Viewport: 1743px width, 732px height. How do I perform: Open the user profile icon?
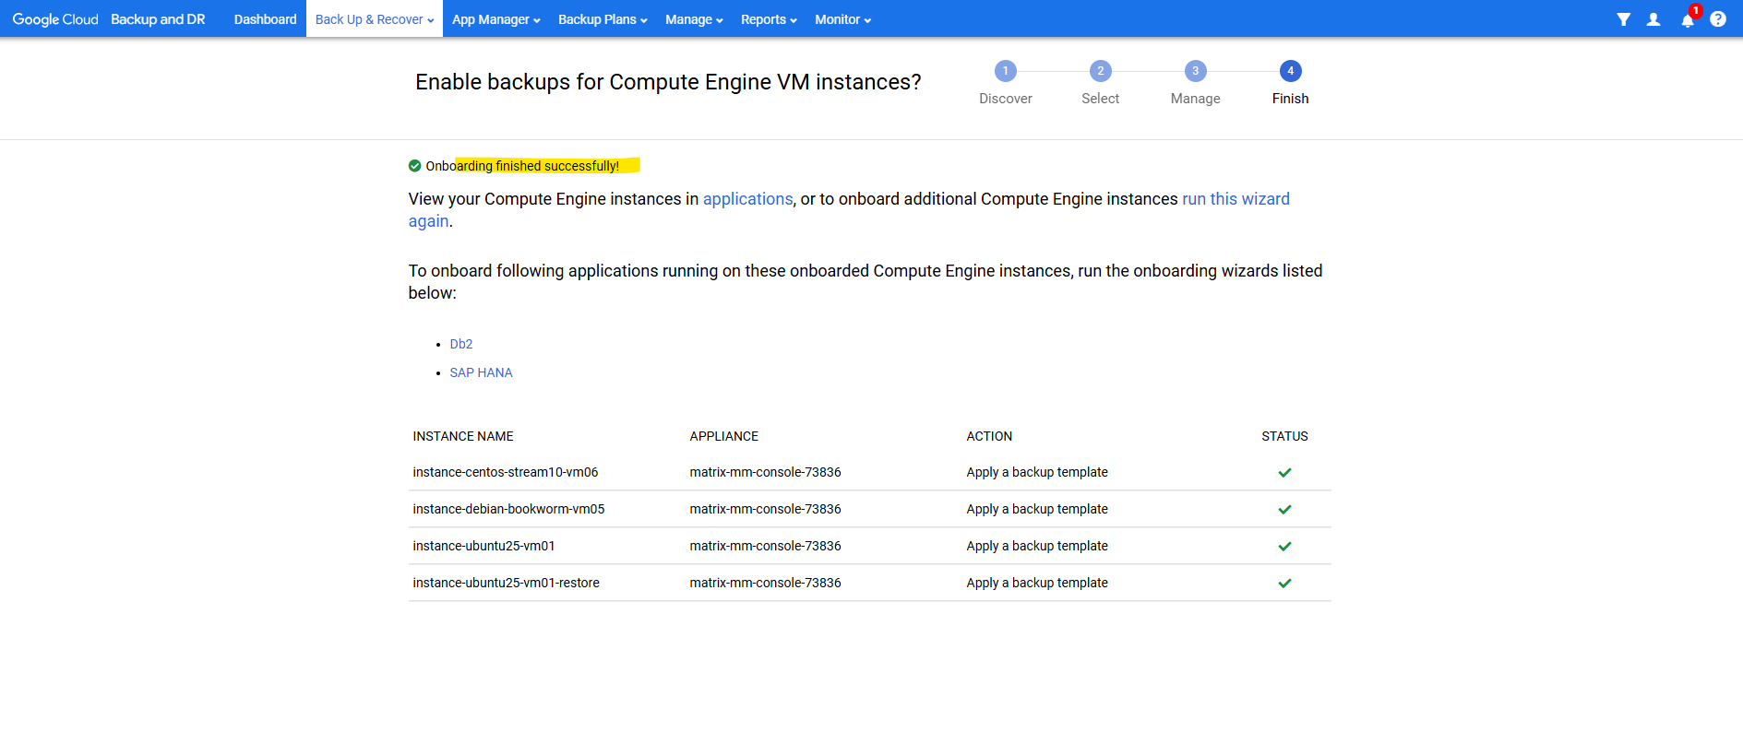(1653, 19)
